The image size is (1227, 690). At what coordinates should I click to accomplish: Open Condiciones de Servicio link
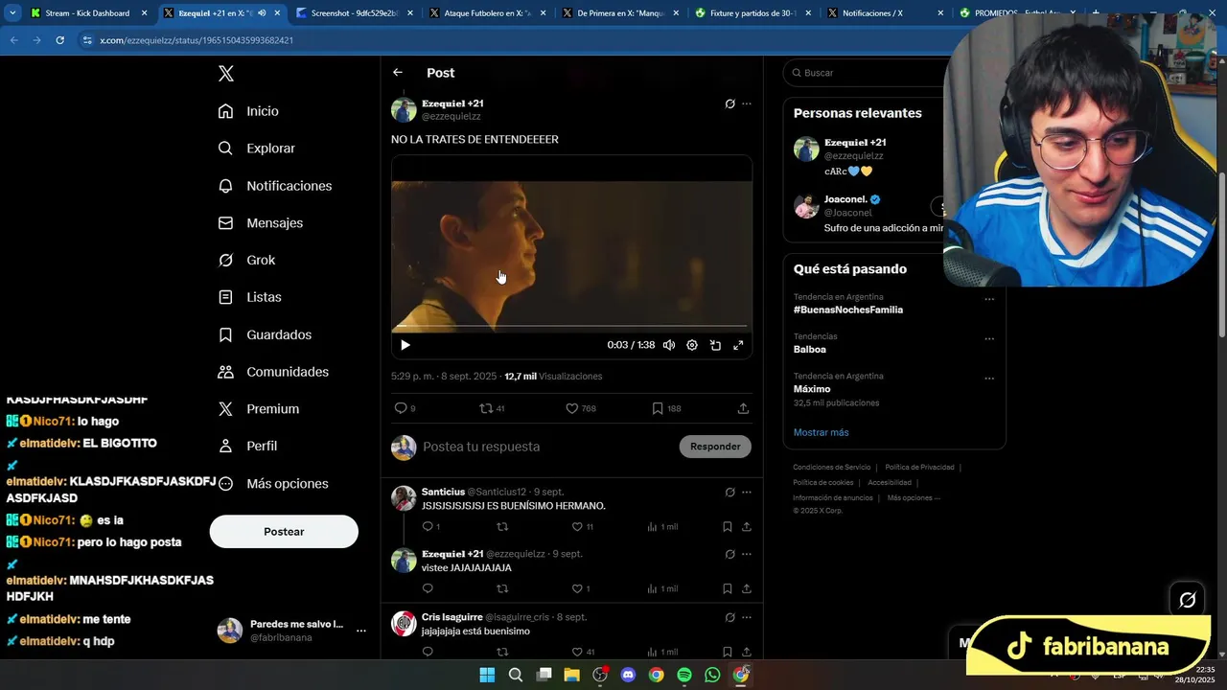[x=832, y=468]
